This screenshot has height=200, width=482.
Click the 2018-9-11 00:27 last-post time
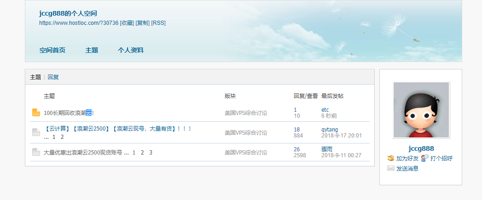point(341,155)
